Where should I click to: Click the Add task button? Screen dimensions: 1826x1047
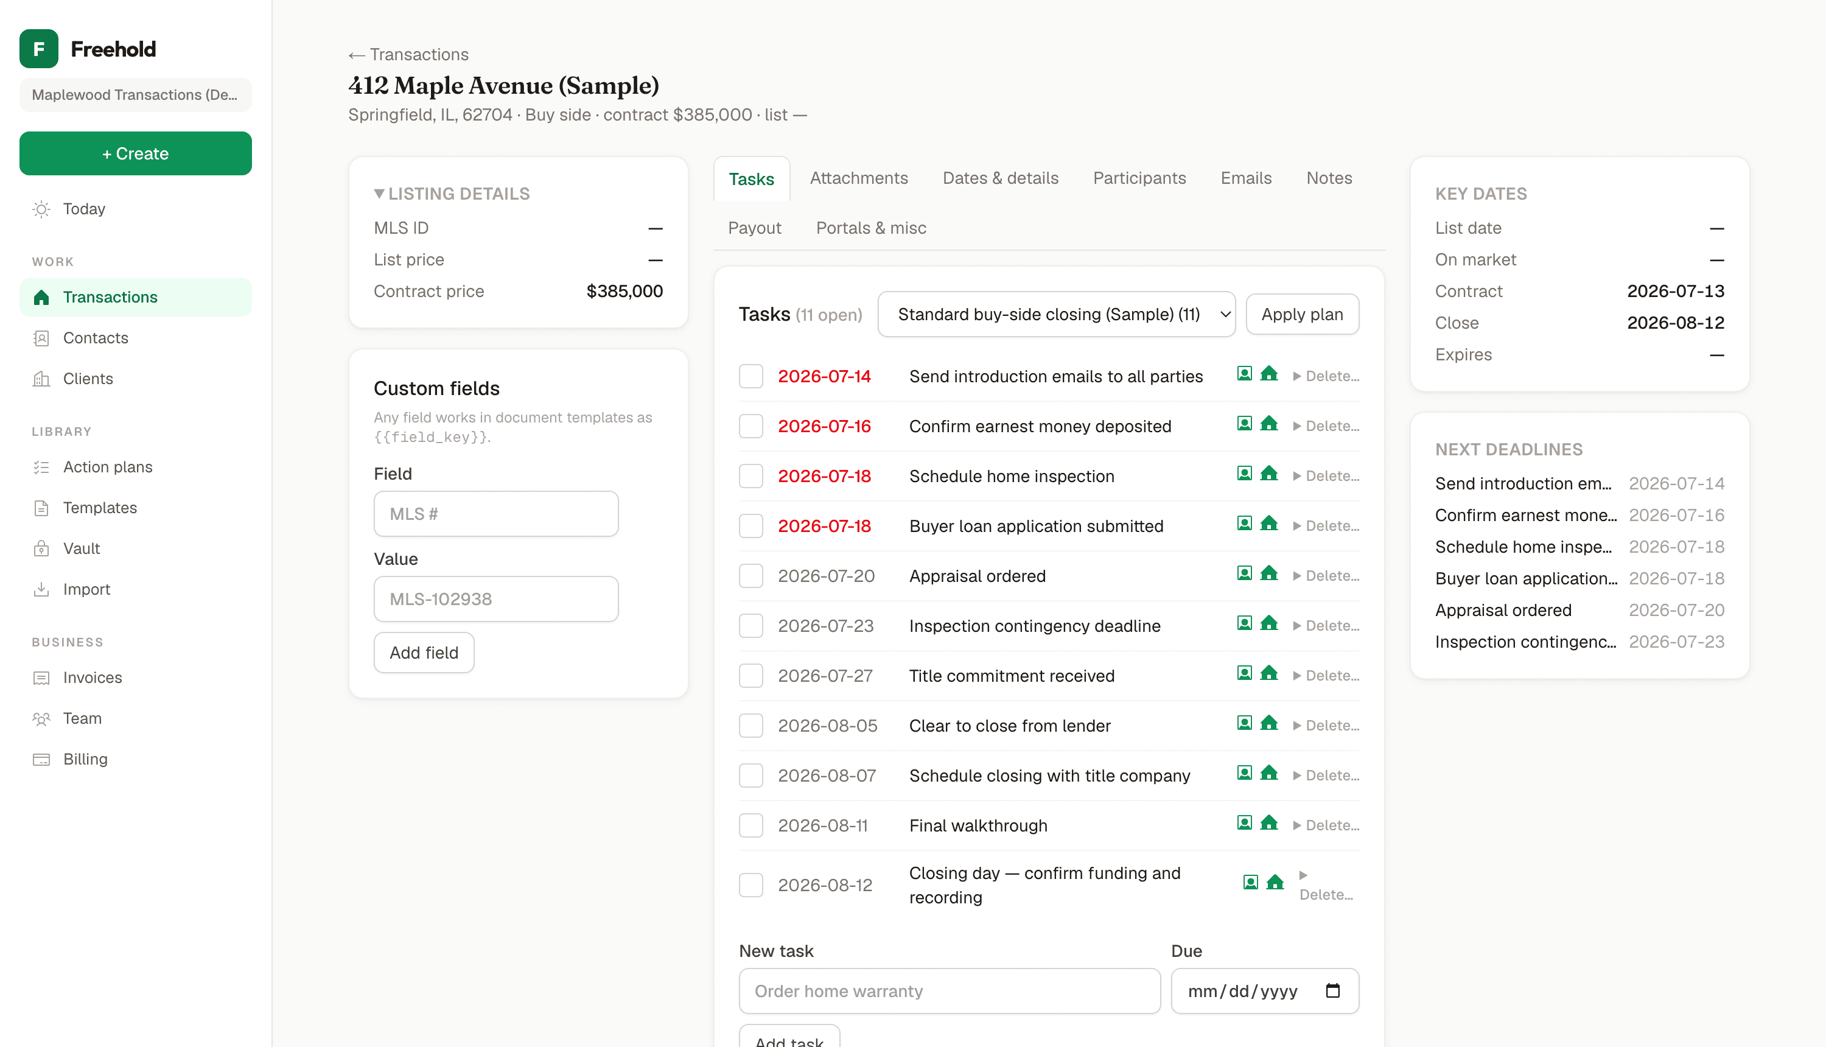pyautogui.click(x=789, y=1037)
